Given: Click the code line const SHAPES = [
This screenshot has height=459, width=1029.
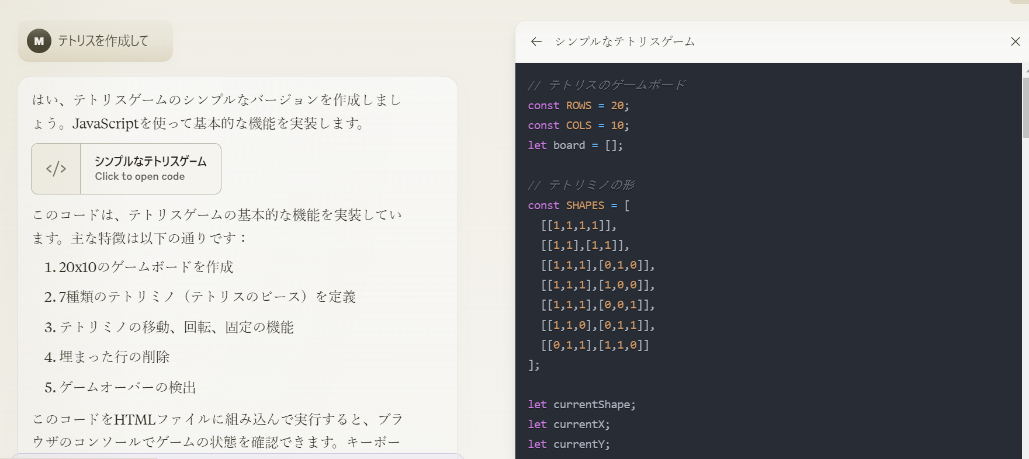Looking at the screenshot, I should (x=578, y=206).
